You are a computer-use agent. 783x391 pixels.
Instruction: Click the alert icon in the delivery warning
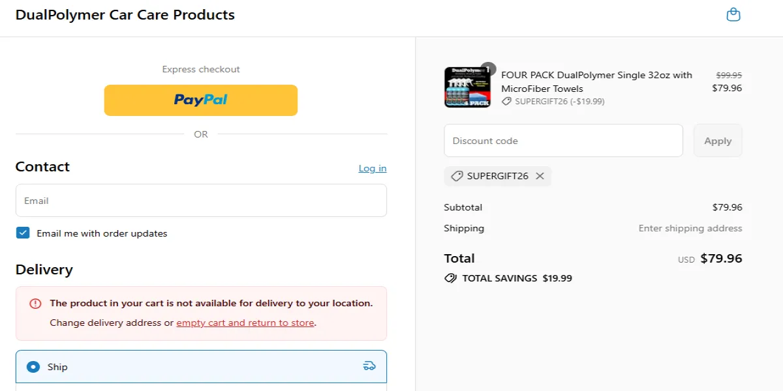pos(35,304)
